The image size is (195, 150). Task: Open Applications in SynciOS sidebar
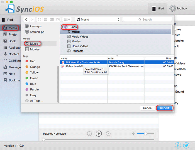tap(12, 48)
